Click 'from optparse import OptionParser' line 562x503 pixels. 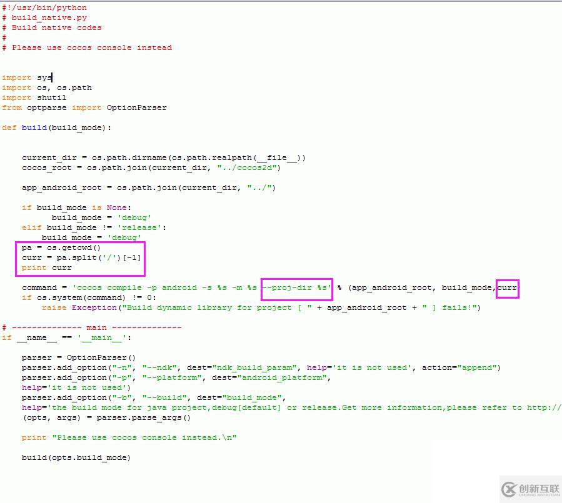(x=84, y=108)
